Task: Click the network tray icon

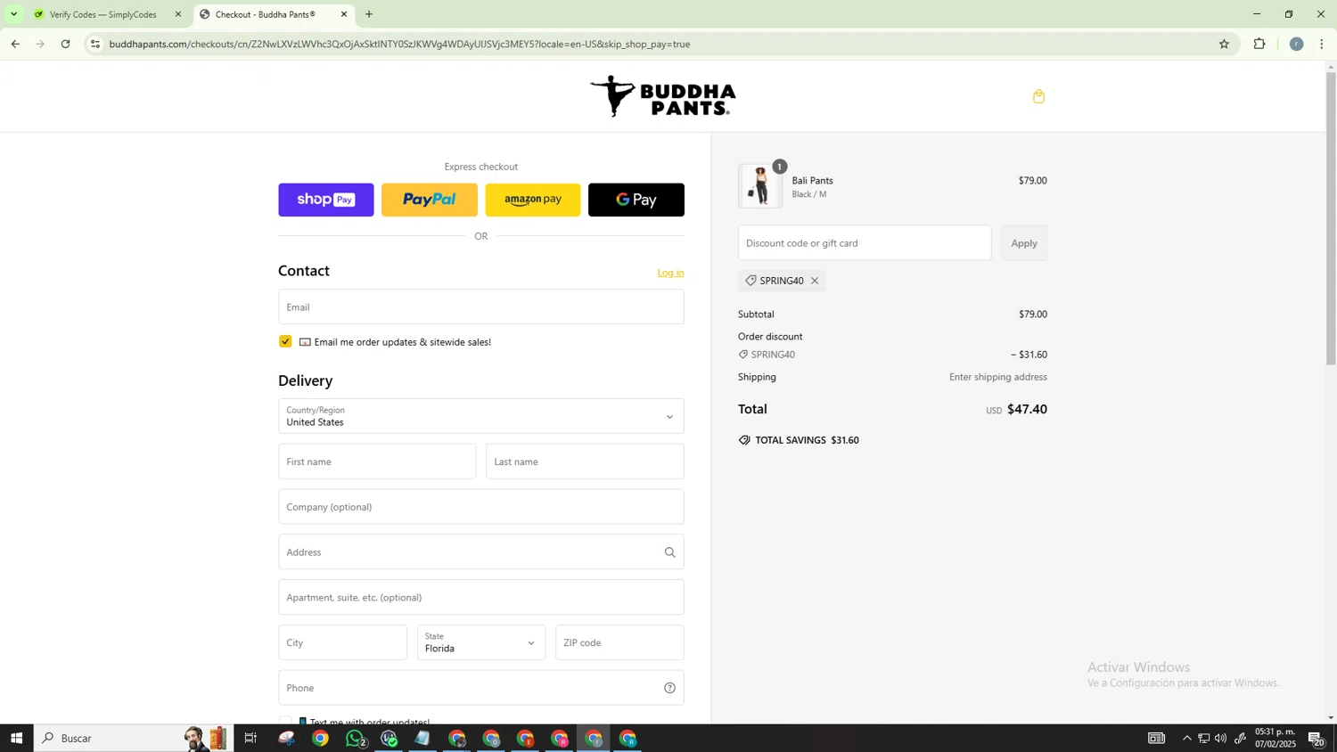Action: [x=1203, y=739]
